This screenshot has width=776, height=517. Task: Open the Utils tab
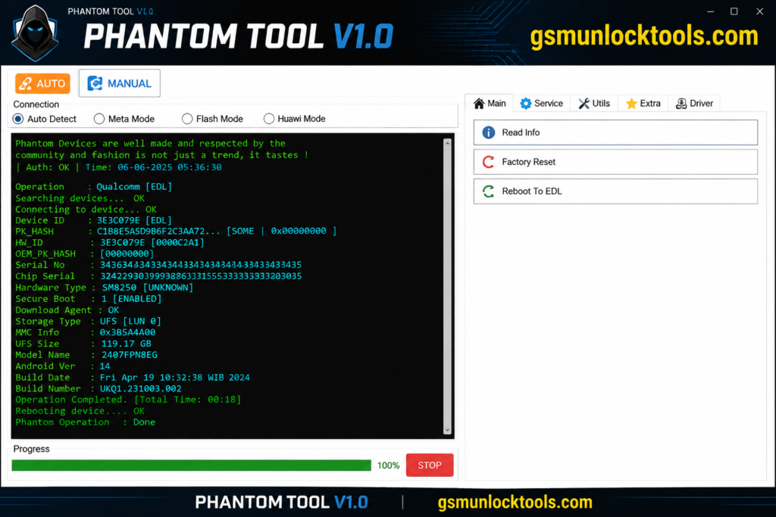click(x=594, y=103)
